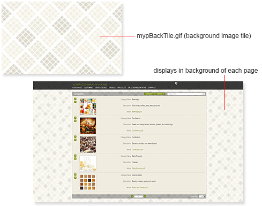
Task: Open the Dairy Products.pdf article link
Action: [138, 169]
